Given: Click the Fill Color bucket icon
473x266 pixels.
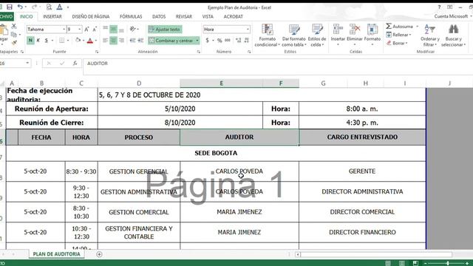Looking at the screenshot, I should point(78,40).
